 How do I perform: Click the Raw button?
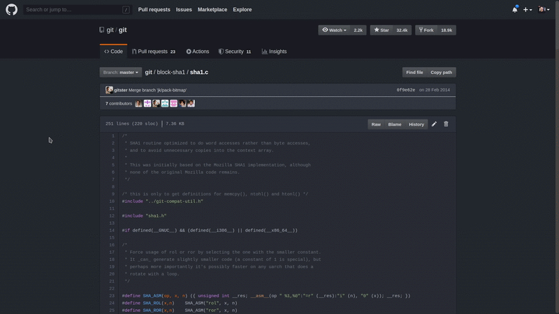click(376, 124)
